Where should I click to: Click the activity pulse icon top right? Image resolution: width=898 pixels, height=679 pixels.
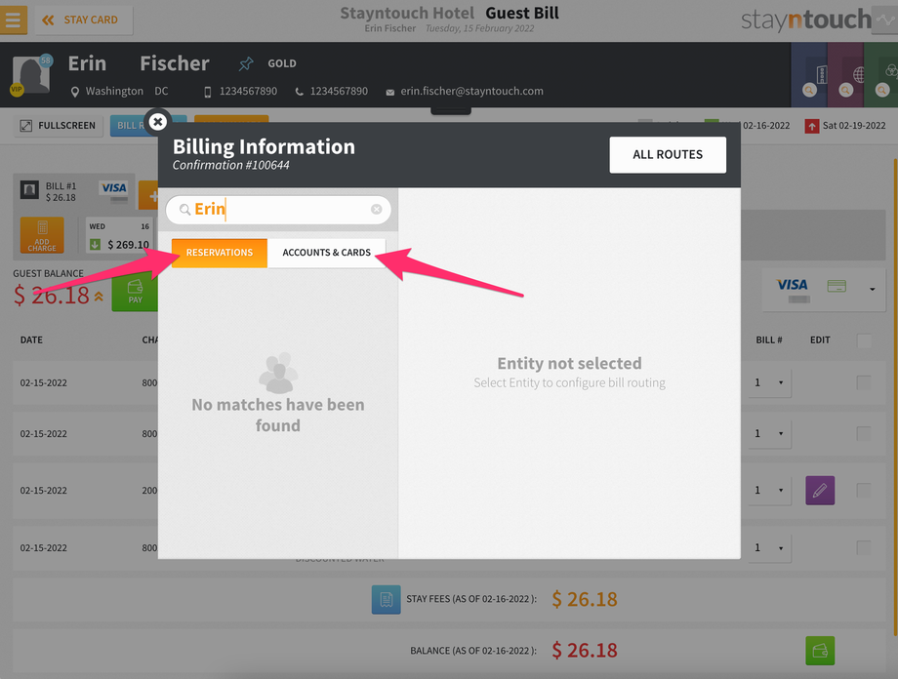(885, 20)
